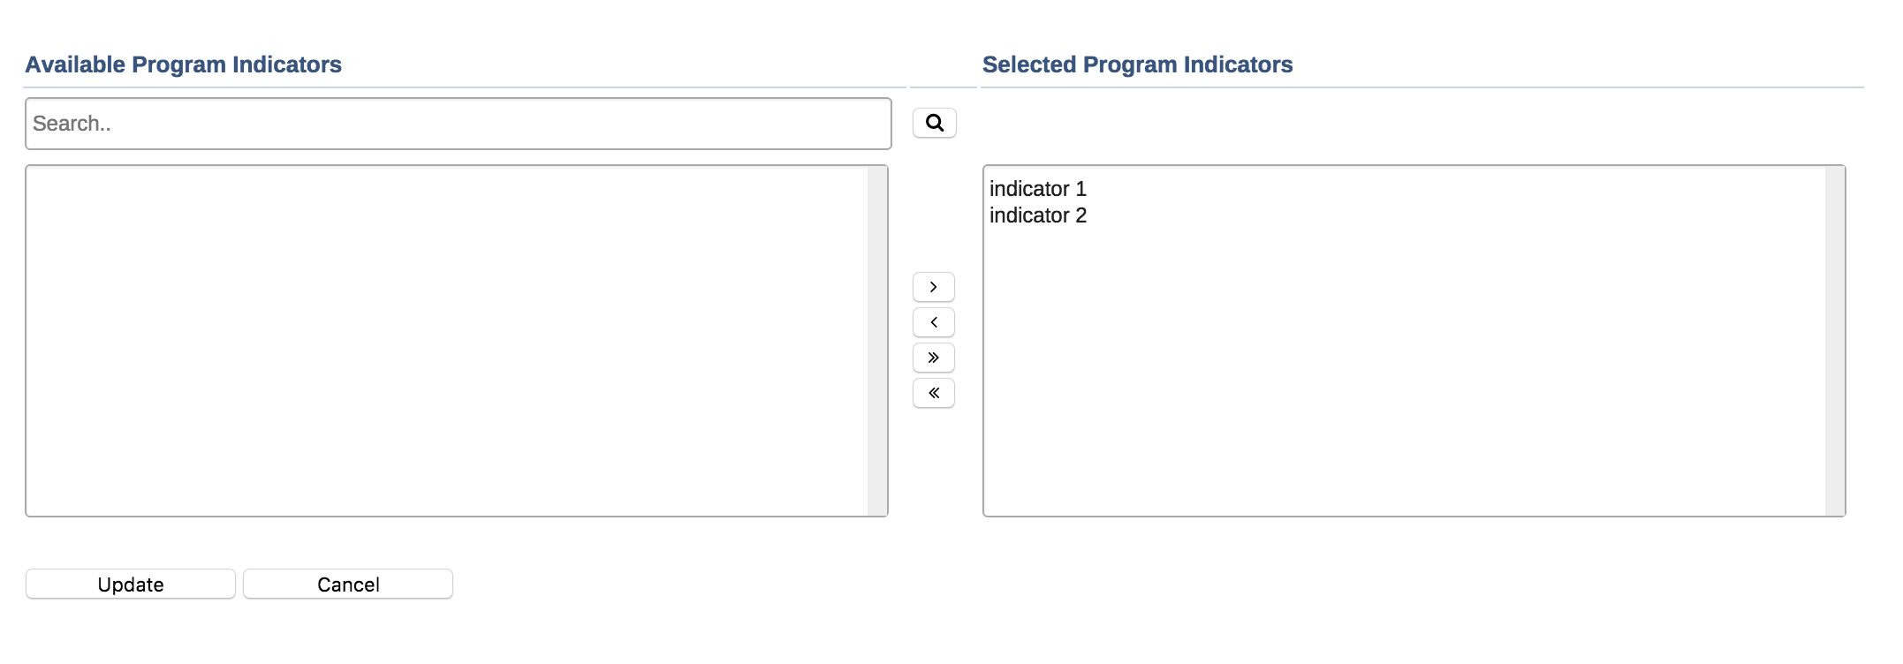Select indicator 1 in Selected list
1903x664 pixels.
pyautogui.click(x=1037, y=189)
